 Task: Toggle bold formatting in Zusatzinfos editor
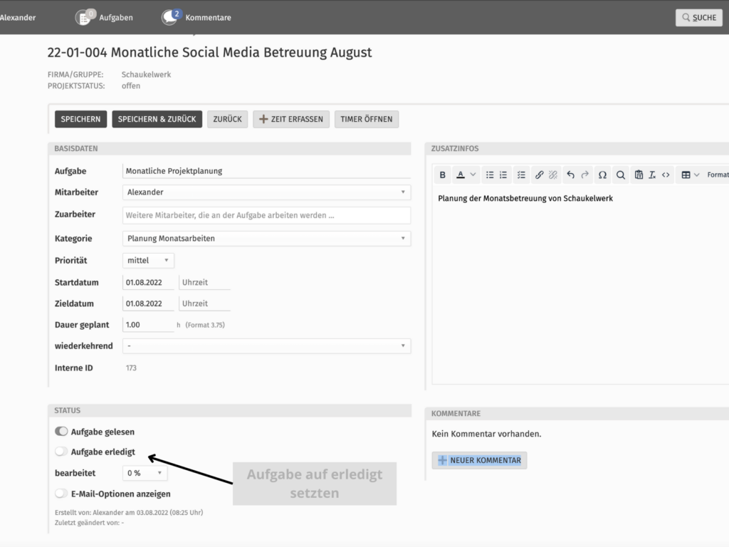point(442,174)
